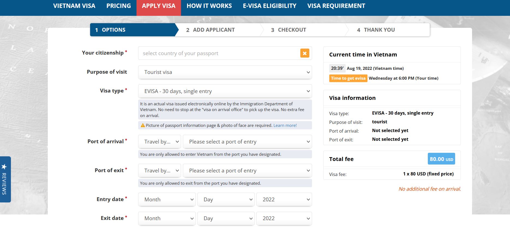The image size is (510, 227).
Task: Go to step 3 Checkout tab
Action: (x=289, y=30)
